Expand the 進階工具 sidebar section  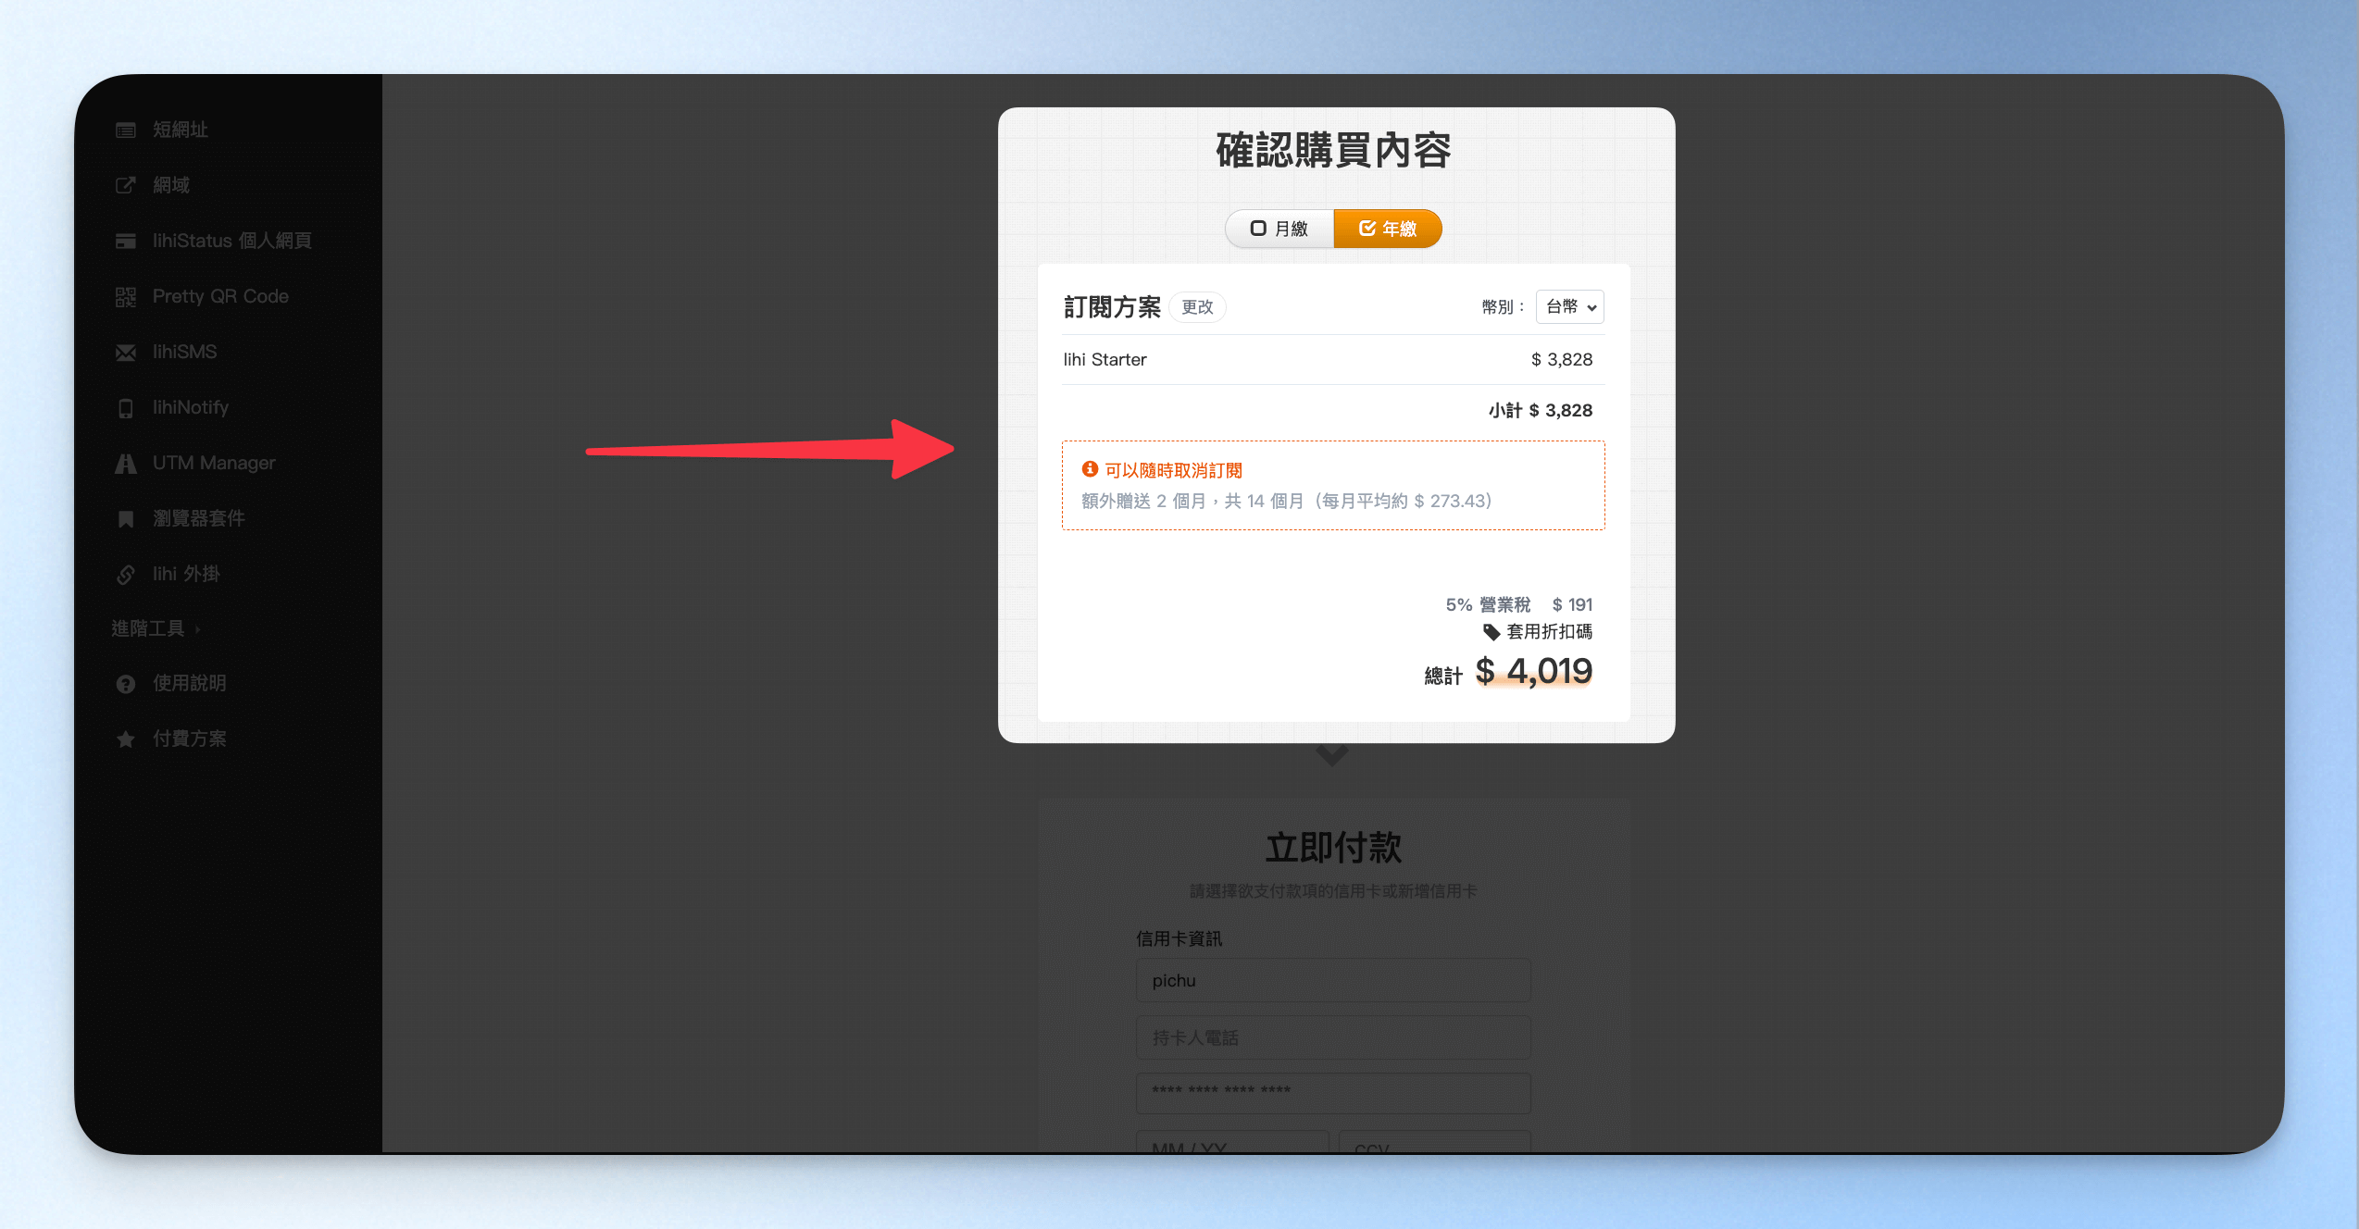click(156, 628)
